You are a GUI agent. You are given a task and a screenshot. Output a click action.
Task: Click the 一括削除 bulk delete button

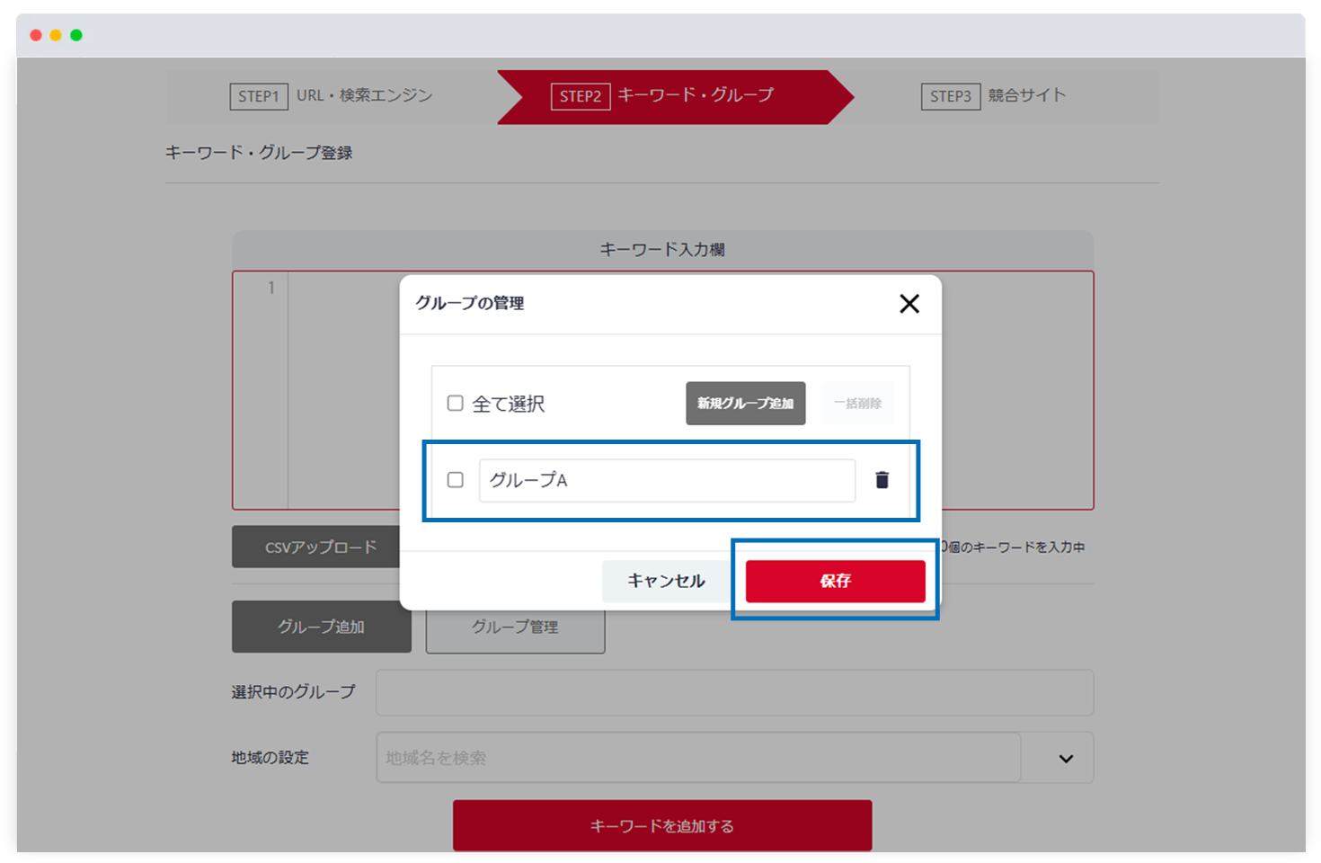click(x=857, y=403)
